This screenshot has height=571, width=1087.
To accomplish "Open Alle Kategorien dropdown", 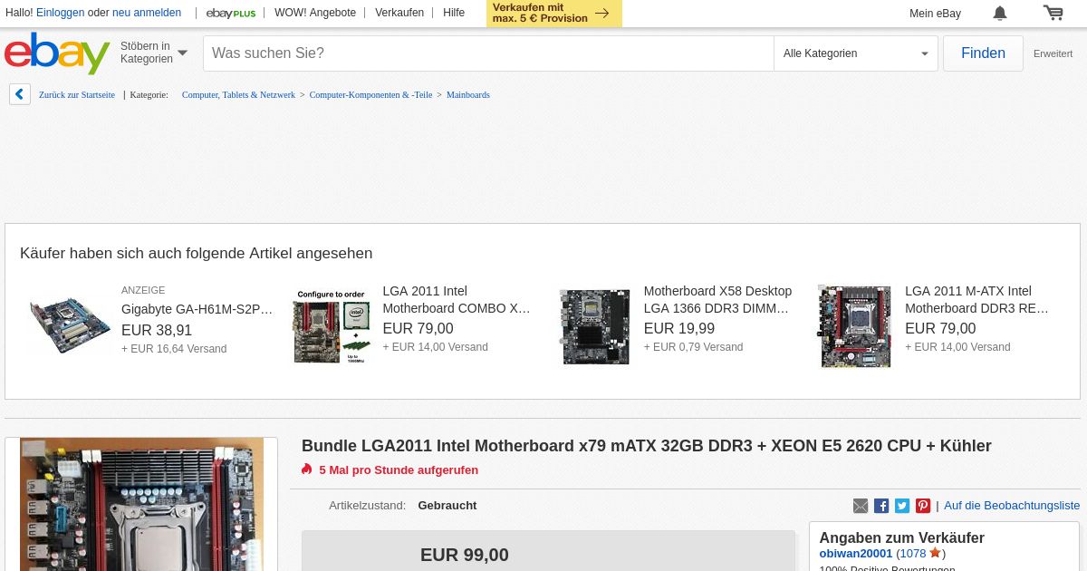I will click(856, 53).
